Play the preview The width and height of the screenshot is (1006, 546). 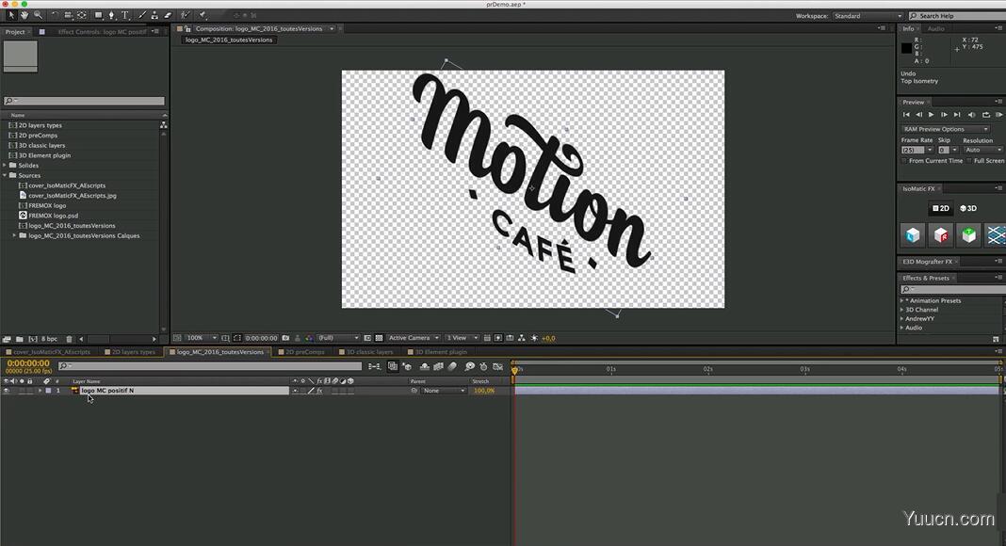(x=931, y=115)
